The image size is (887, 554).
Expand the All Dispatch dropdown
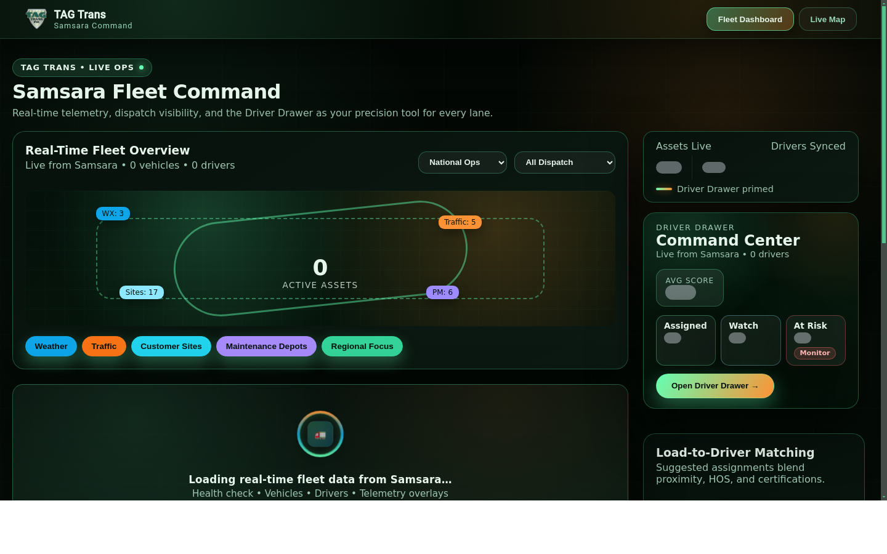565,163
